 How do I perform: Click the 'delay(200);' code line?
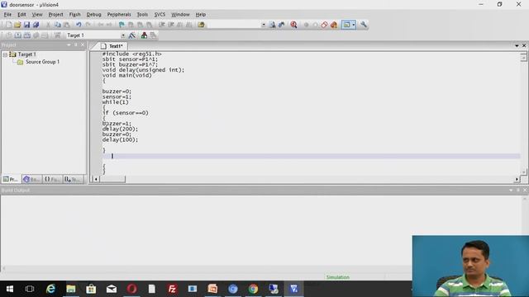120,129
